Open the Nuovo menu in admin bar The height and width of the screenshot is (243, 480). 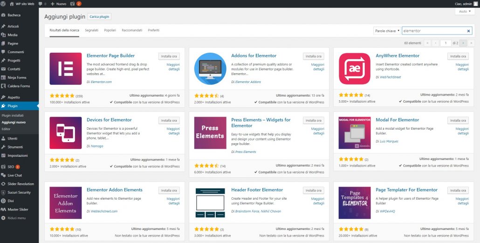click(57, 4)
